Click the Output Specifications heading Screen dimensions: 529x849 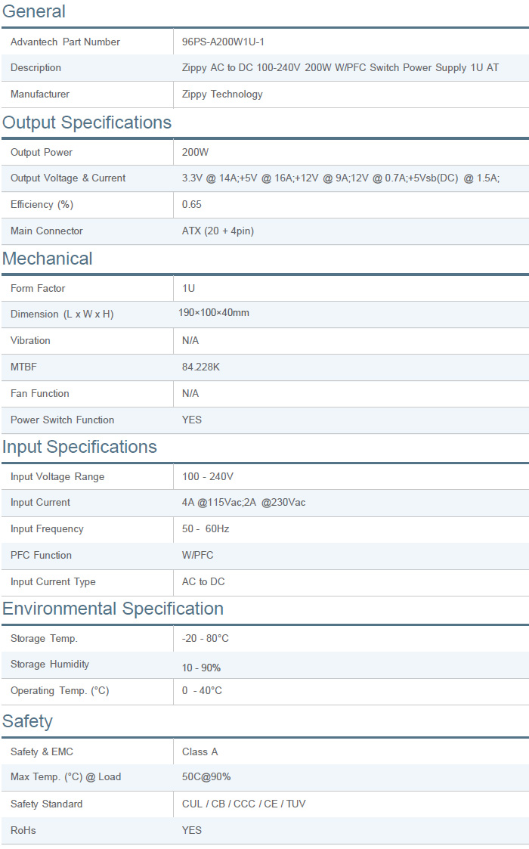pos(87,122)
